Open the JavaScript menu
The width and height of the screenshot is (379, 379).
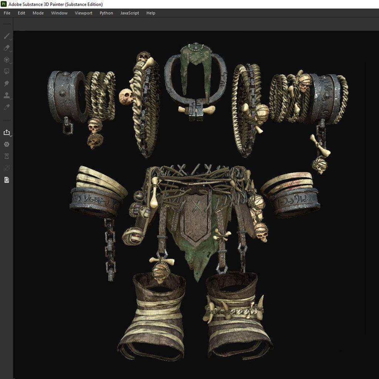pos(130,13)
